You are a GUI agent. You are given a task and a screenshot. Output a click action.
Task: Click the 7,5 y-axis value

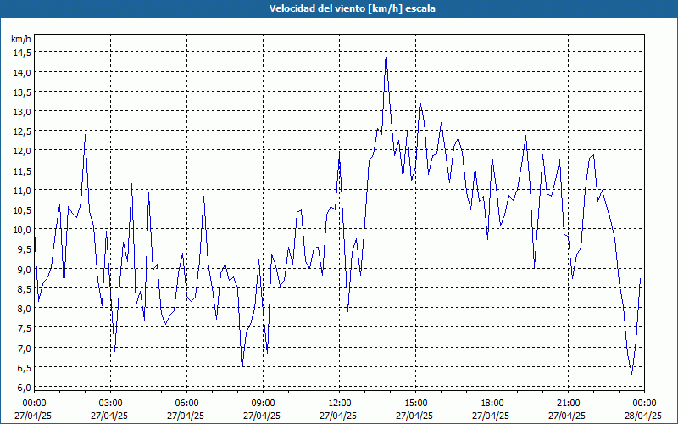click(x=25, y=328)
